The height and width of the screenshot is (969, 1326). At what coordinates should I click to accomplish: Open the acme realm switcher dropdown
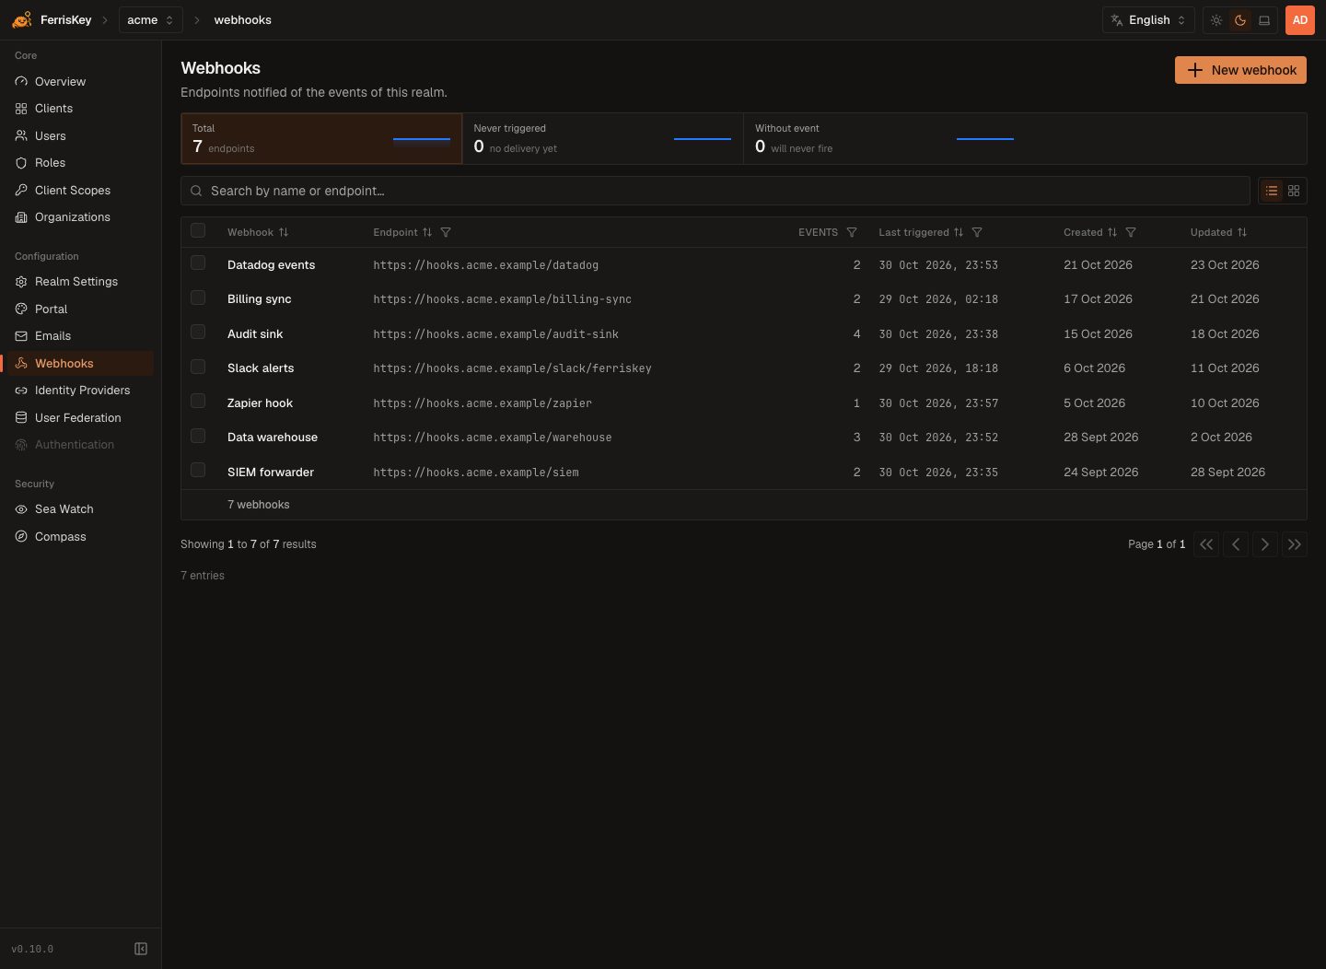coord(150,20)
